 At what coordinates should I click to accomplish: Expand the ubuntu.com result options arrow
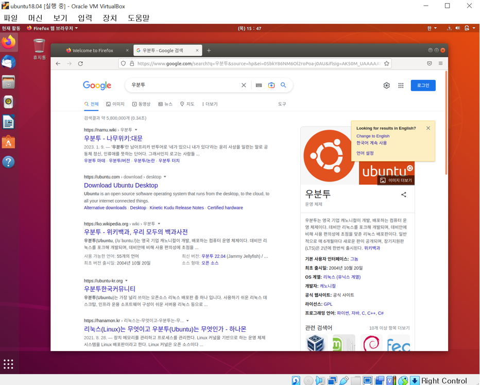tap(165, 177)
